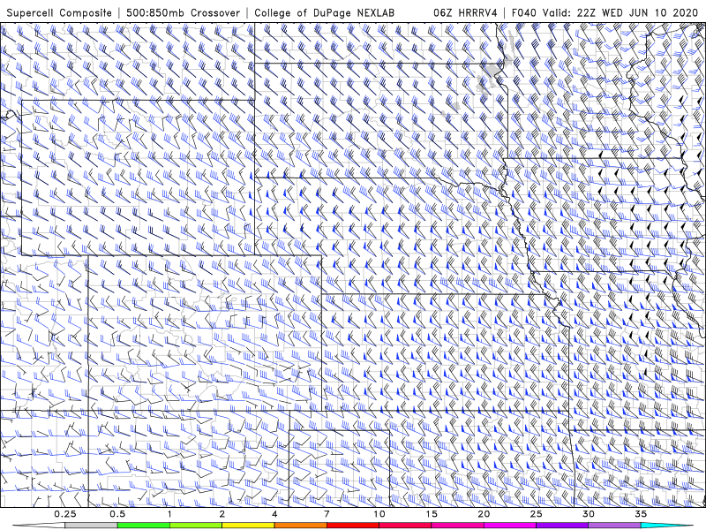Image resolution: width=706 pixels, height=530 pixels.
Task: Select the bright green color bar segment
Action: pos(144,526)
